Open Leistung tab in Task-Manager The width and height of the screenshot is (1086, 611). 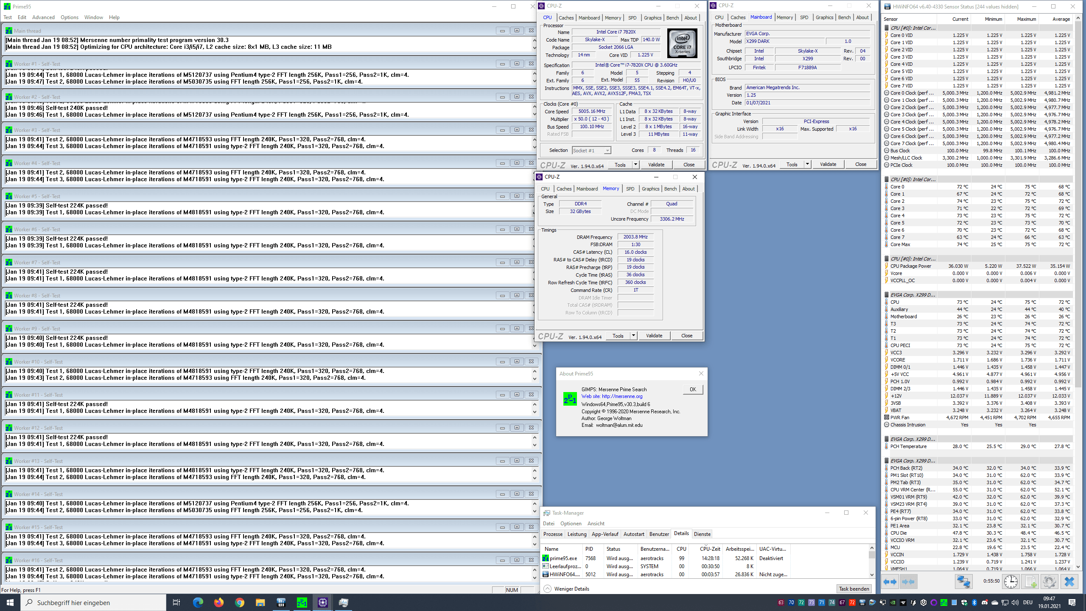point(577,534)
